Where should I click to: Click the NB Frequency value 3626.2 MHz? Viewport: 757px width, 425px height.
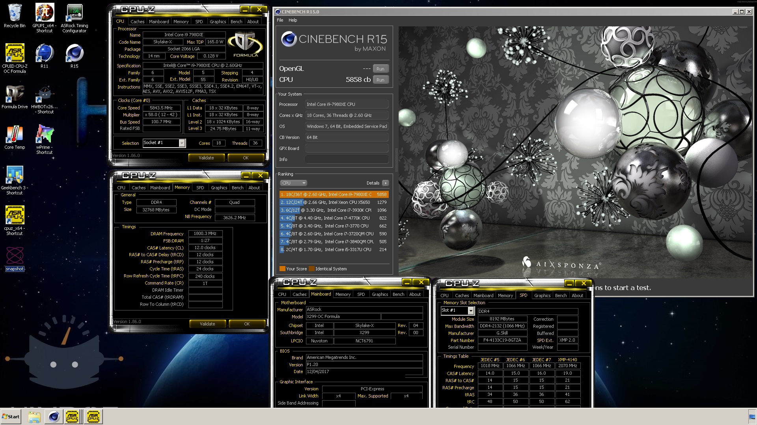pos(235,218)
